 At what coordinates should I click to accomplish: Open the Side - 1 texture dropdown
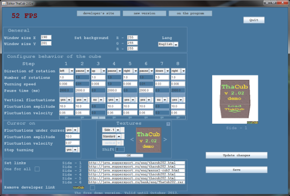coord(113,130)
